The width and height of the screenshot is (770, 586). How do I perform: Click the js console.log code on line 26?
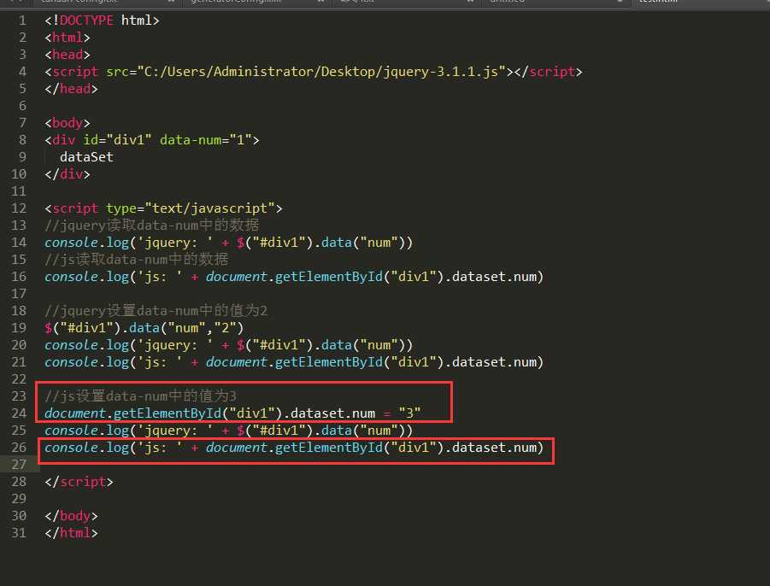(294, 447)
